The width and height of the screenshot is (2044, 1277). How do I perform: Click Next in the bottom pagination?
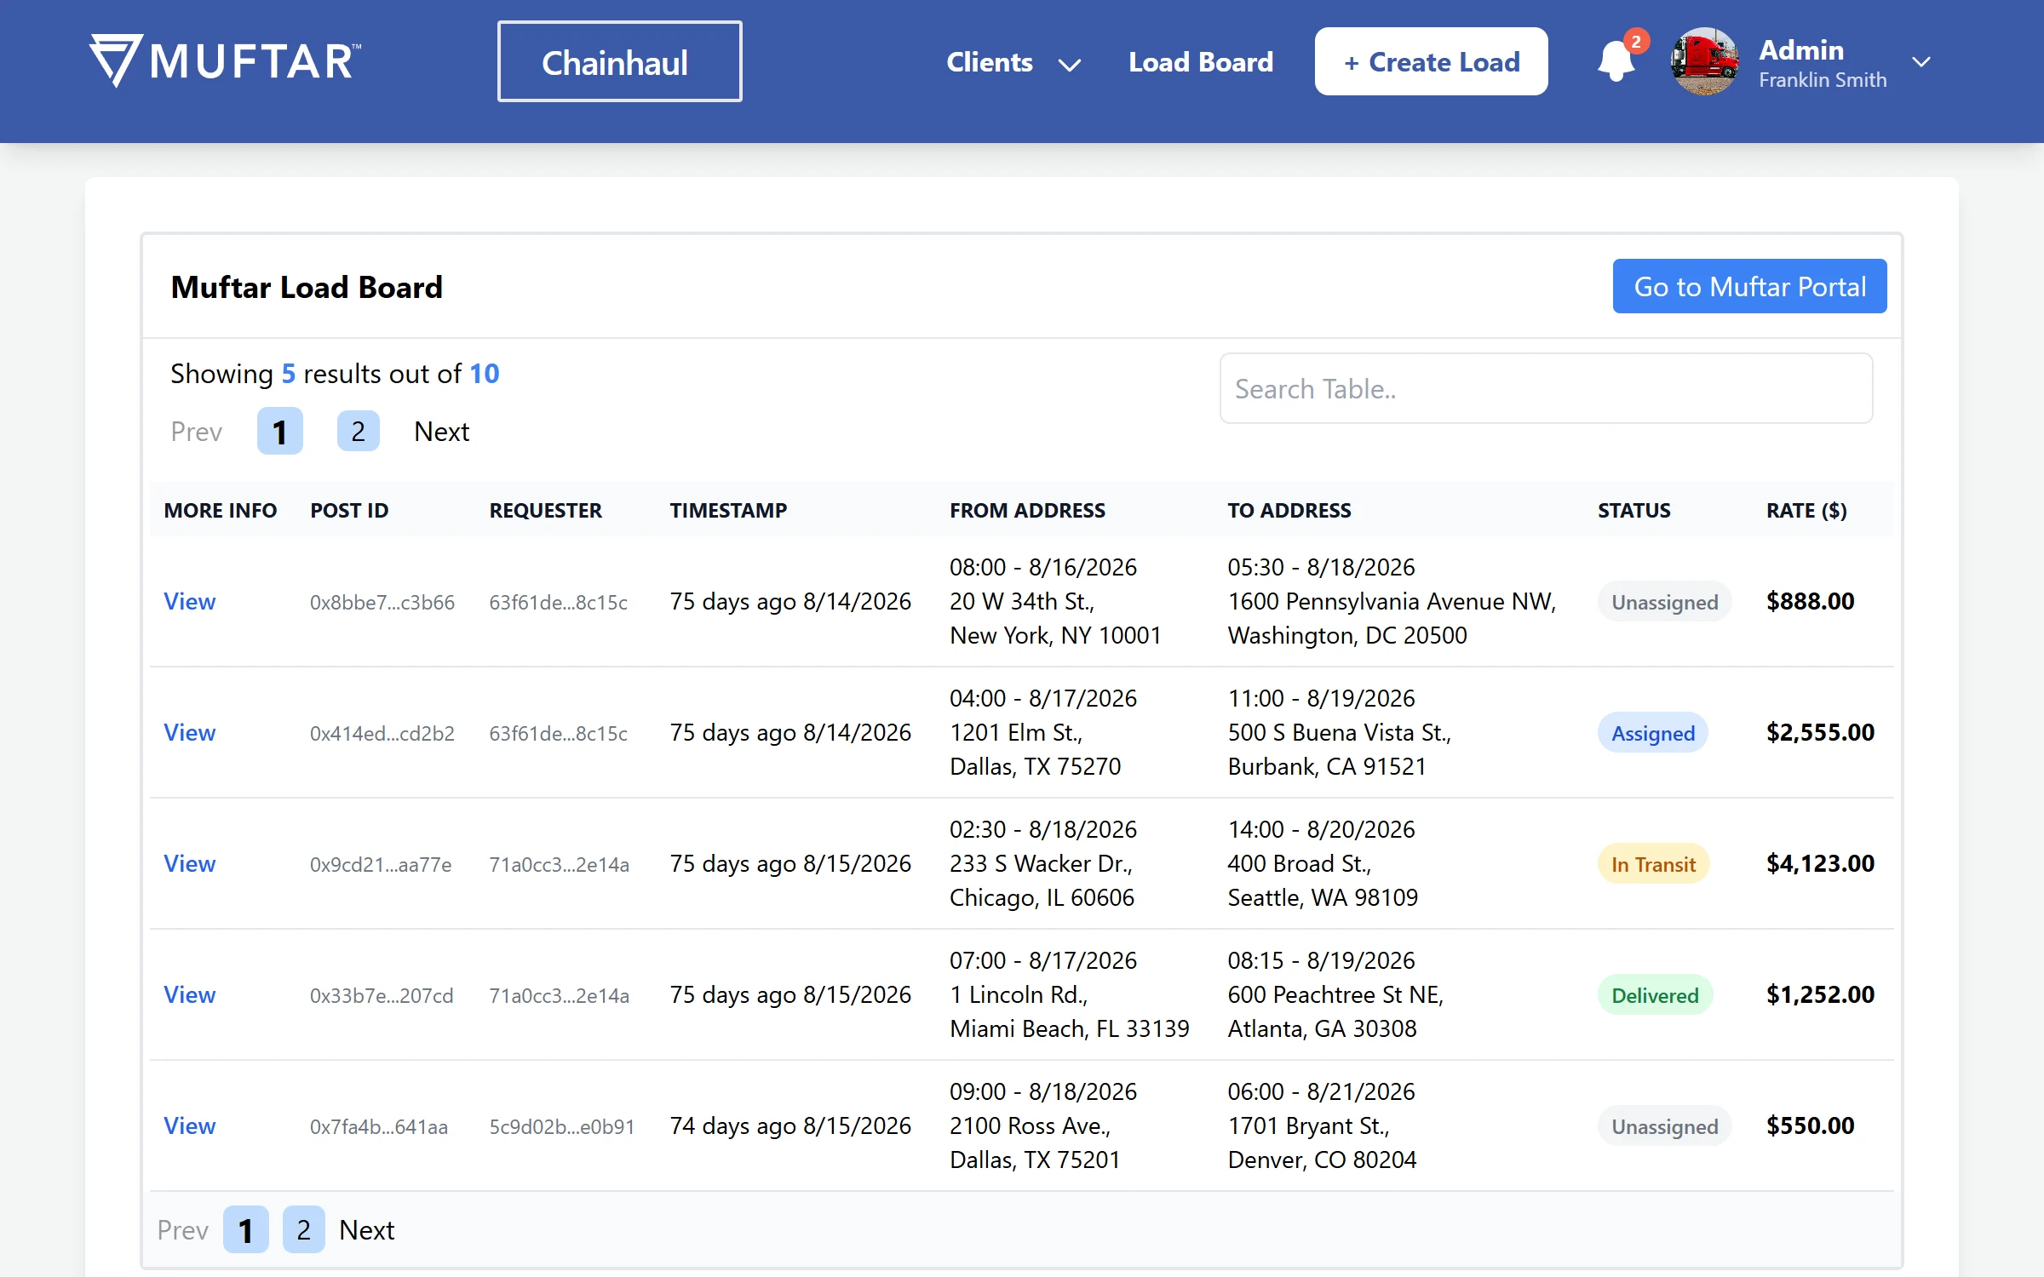[x=366, y=1230]
